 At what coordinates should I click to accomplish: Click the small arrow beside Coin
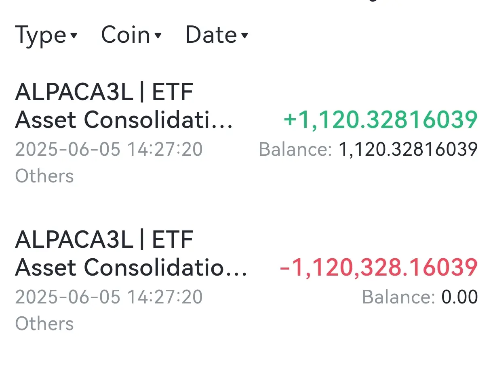tap(158, 36)
